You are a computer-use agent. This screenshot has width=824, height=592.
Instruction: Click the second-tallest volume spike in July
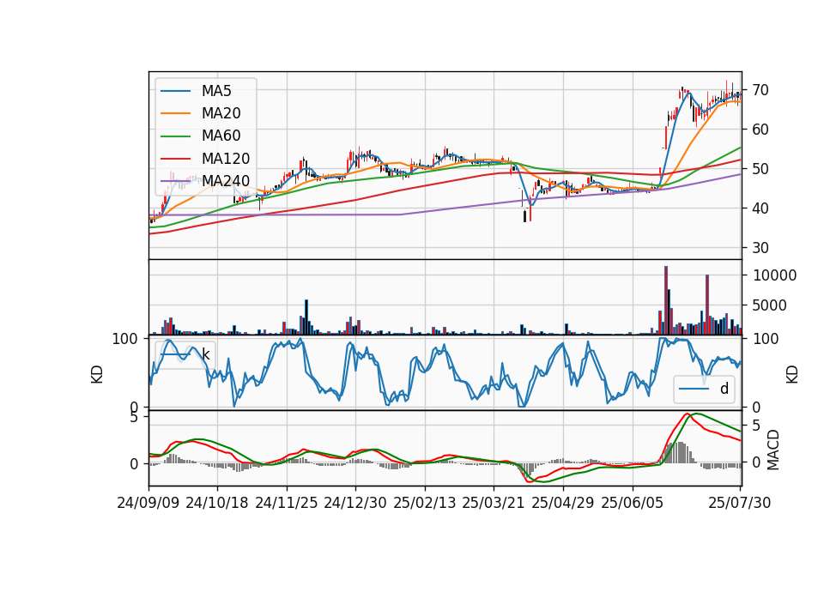point(707,305)
